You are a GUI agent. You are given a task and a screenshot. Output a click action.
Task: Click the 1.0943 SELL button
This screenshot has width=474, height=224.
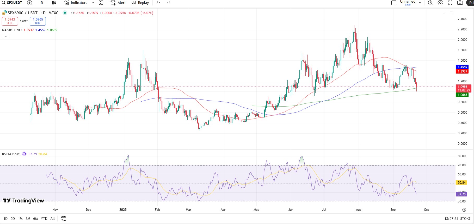10,21
